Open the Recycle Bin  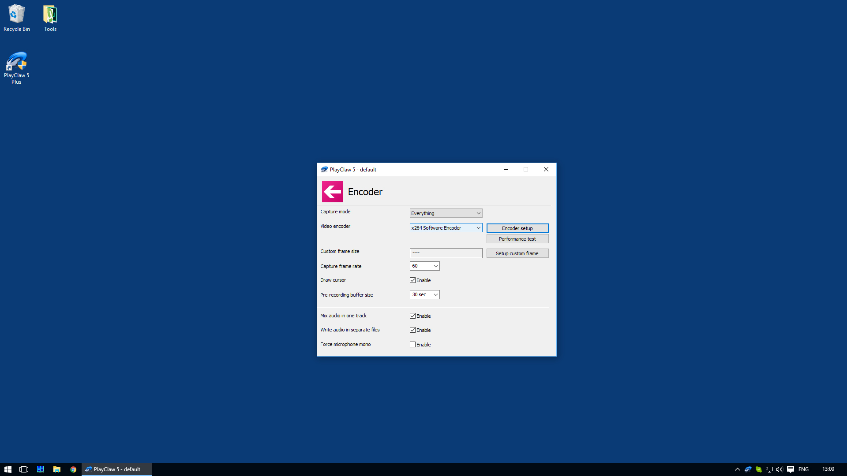point(16,13)
